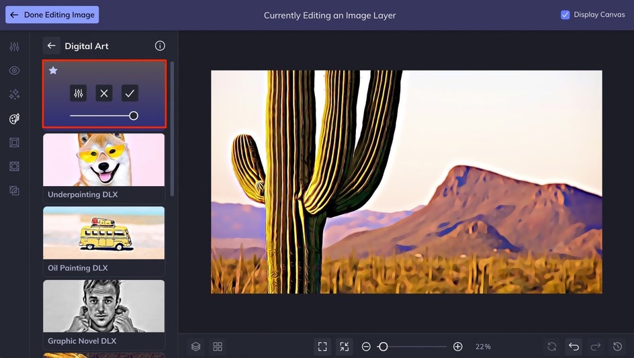Choose the Graphic Novel DLX effect

[104, 314]
